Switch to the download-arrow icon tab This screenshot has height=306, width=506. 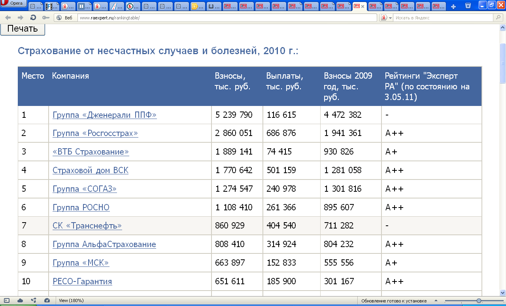pos(213,6)
